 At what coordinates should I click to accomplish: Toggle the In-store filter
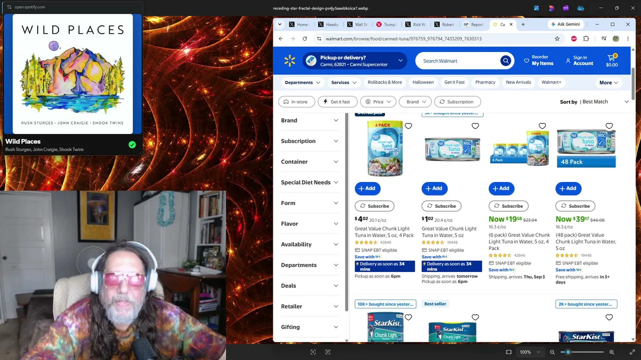(x=296, y=102)
